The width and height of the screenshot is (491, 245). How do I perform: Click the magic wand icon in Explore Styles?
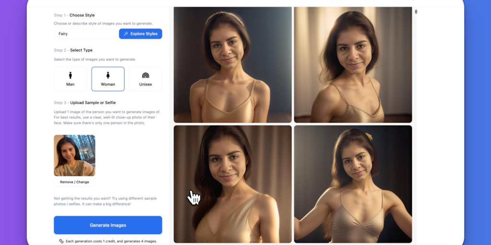click(x=126, y=34)
